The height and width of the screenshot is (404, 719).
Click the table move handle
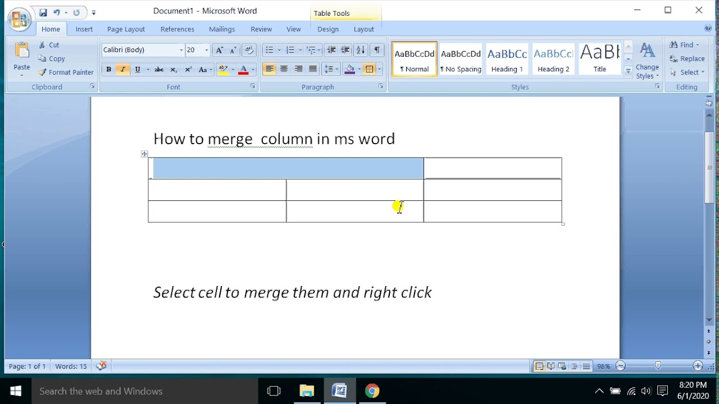[144, 154]
